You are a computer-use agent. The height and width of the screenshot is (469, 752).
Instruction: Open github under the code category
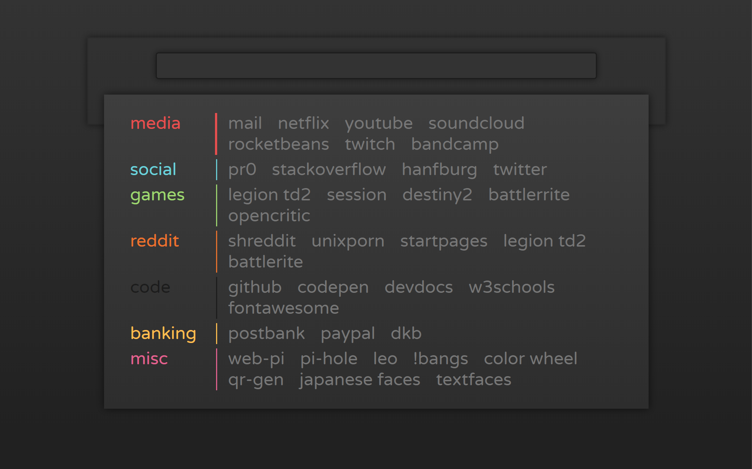click(x=254, y=287)
